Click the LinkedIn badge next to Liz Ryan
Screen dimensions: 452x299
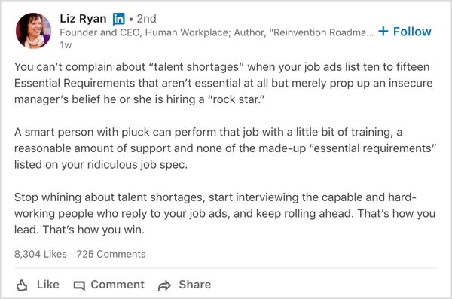point(118,19)
